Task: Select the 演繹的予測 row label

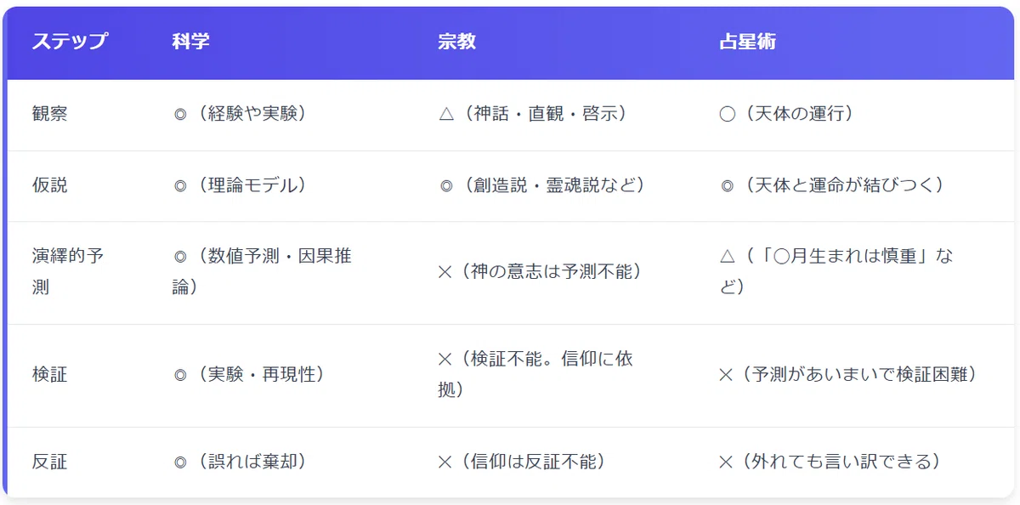Action: coord(68,272)
